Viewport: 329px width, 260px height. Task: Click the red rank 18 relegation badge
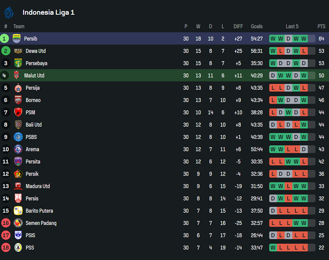[5, 247]
